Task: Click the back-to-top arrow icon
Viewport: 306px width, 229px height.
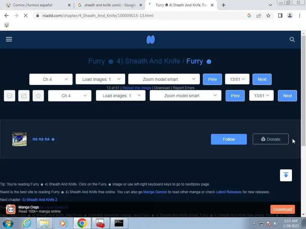Action: click(x=286, y=175)
